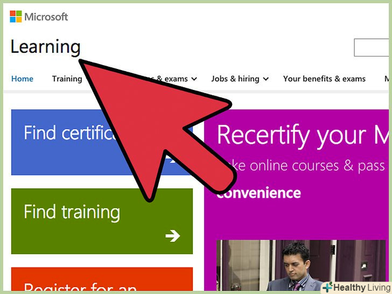392x294 pixels.
Task: Click the arrow icon on Find training
Action: point(173,236)
